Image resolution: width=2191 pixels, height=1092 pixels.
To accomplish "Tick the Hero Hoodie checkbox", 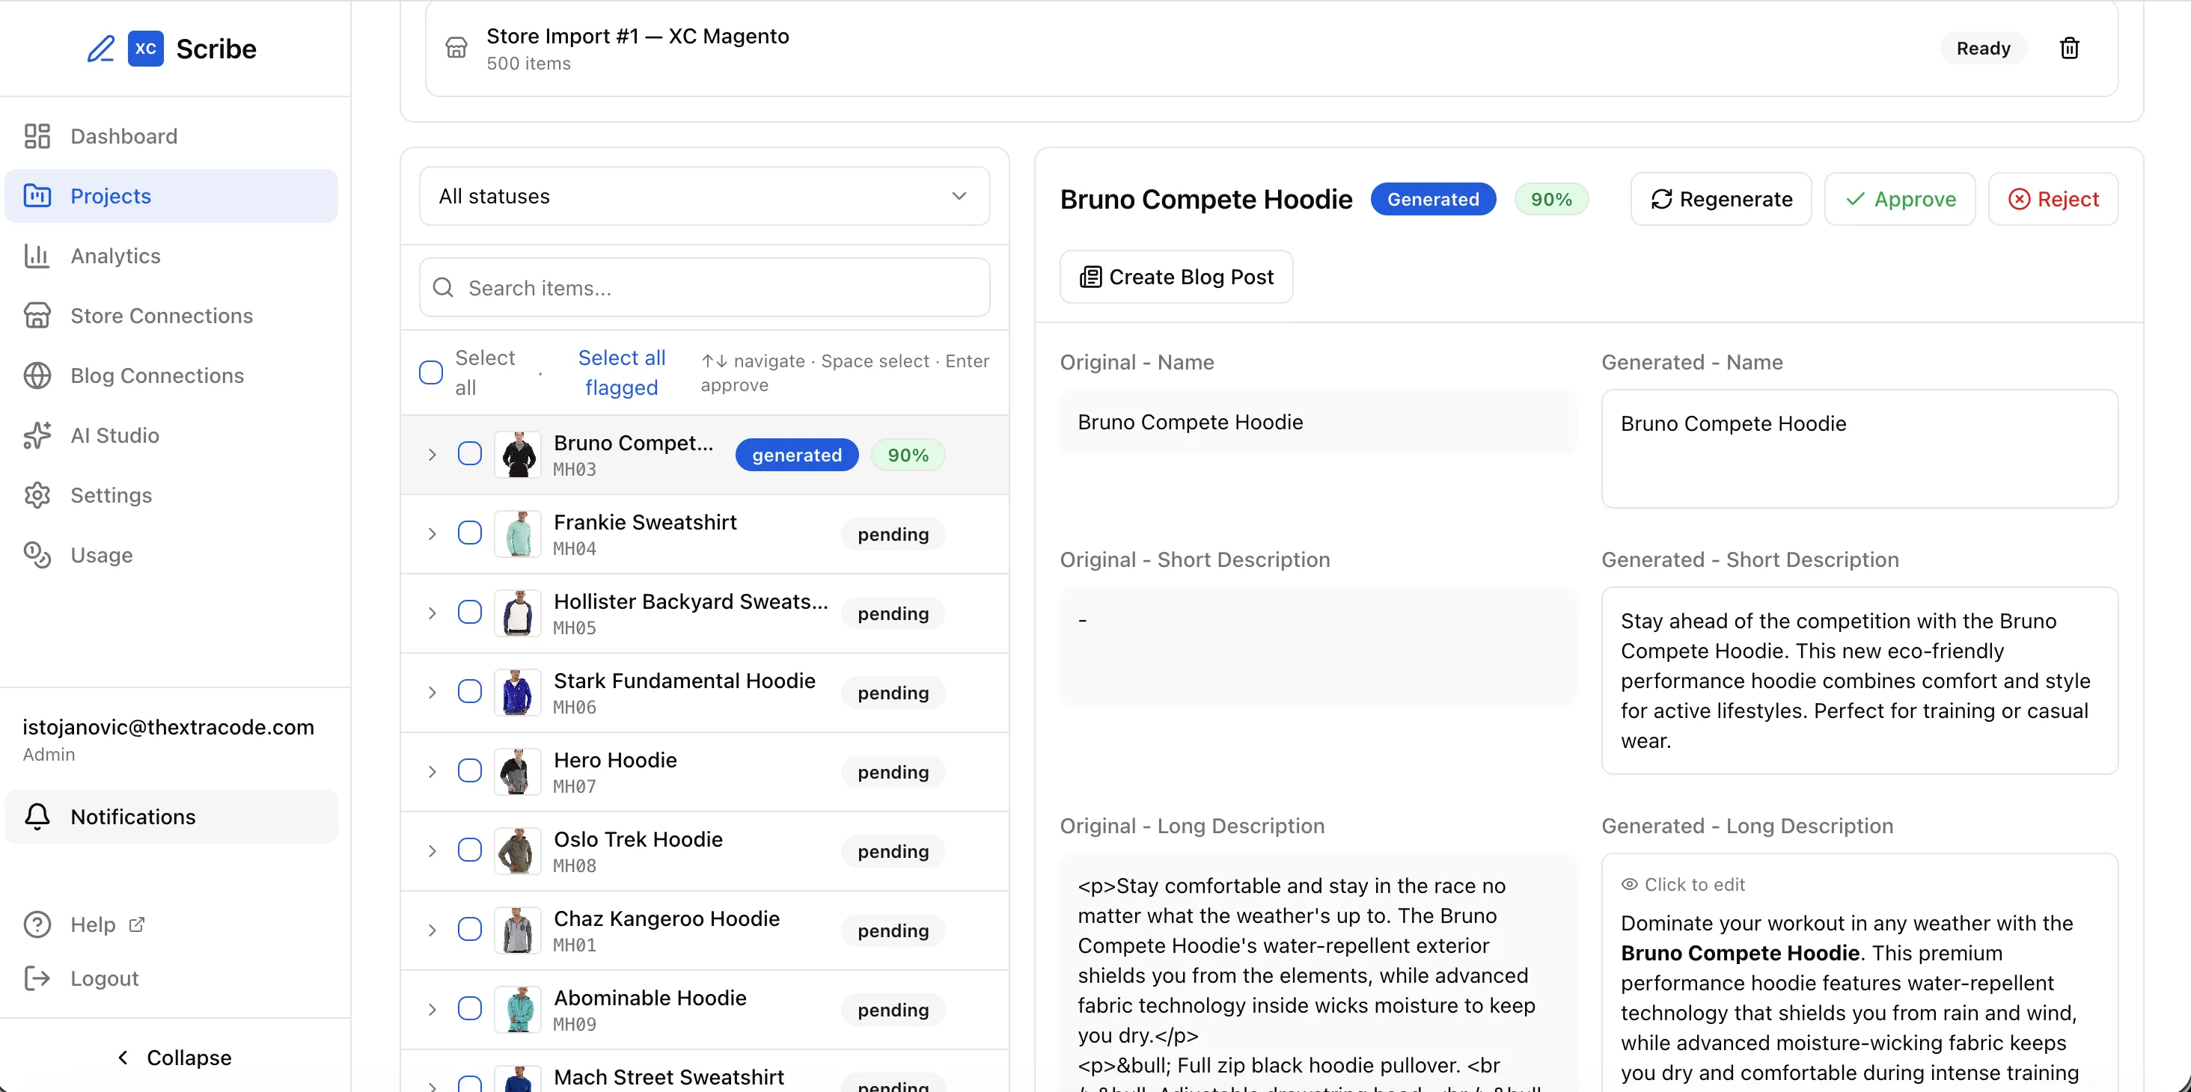I will [x=469, y=770].
